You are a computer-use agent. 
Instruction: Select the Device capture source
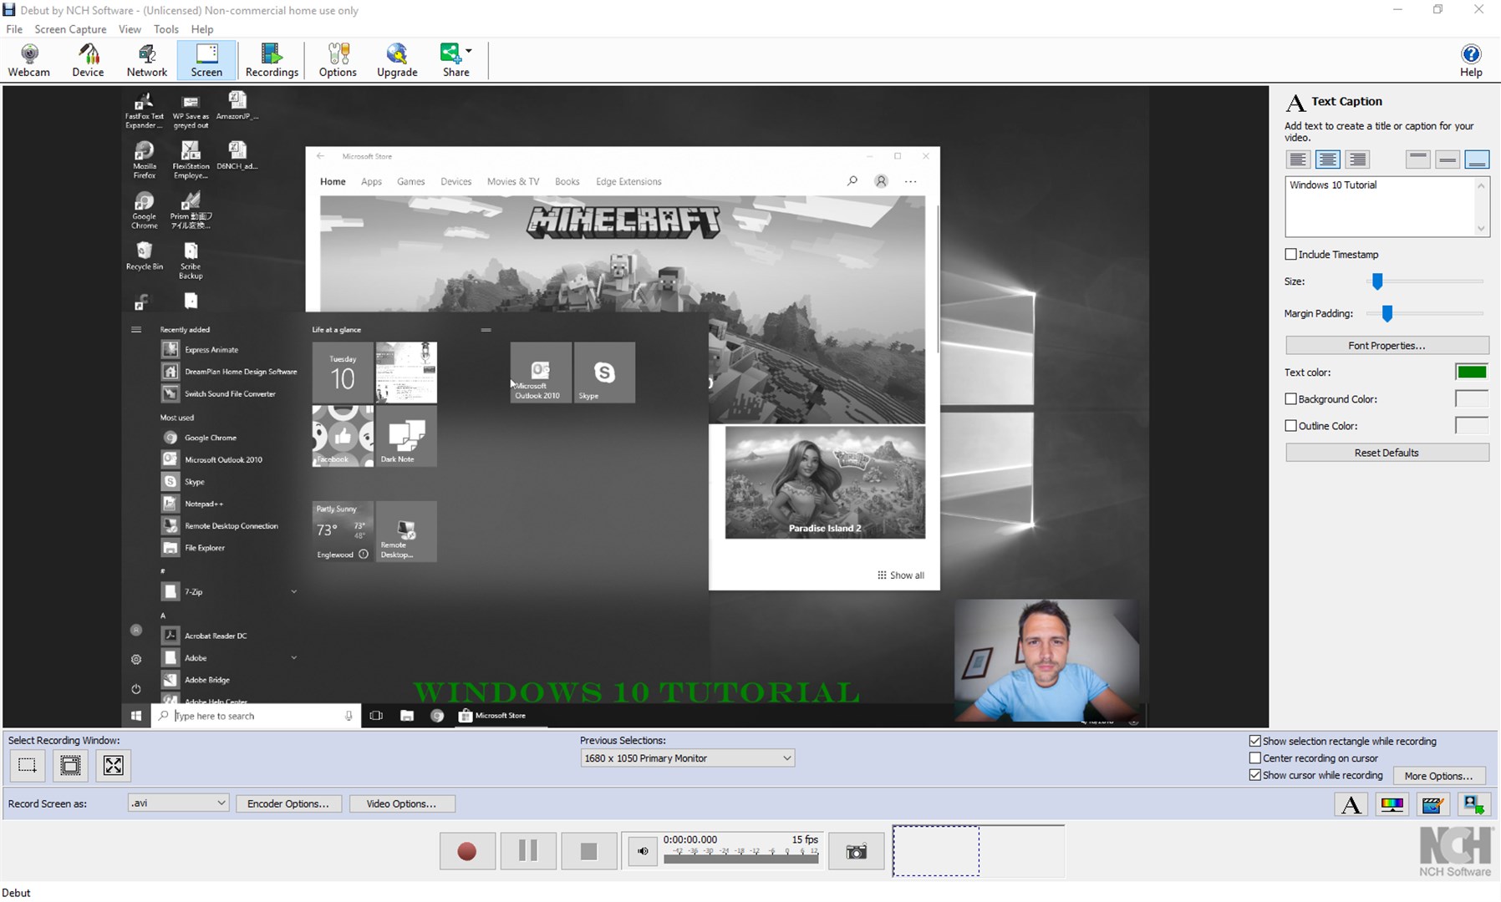88,58
